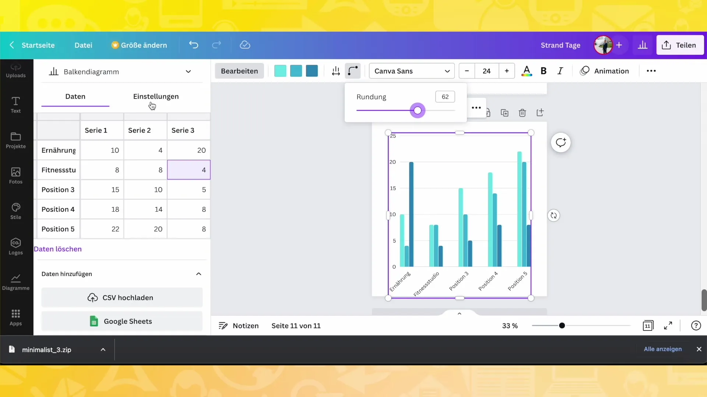This screenshot has width=707, height=397.
Task: Collapse the Daten hinzufügen section
Action: coord(198,274)
